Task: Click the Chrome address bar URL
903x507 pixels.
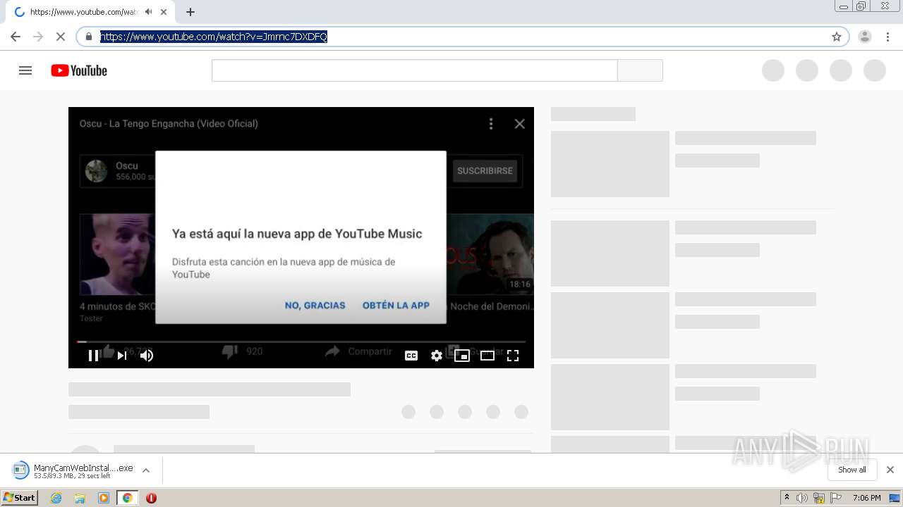Action: tap(214, 37)
